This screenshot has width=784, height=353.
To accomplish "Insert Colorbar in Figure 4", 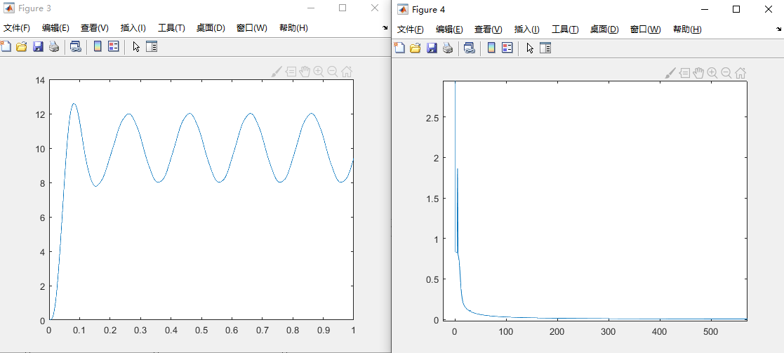I will pyautogui.click(x=491, y=48).
